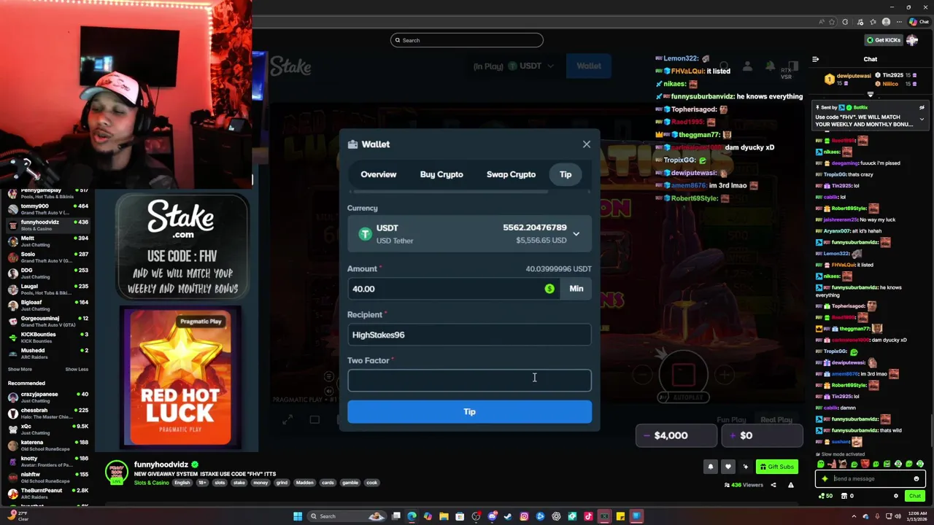Open Discord from the taskbar
Image resolution: width=934 pixels, height=525 pixels.
(x=493, y=516)
